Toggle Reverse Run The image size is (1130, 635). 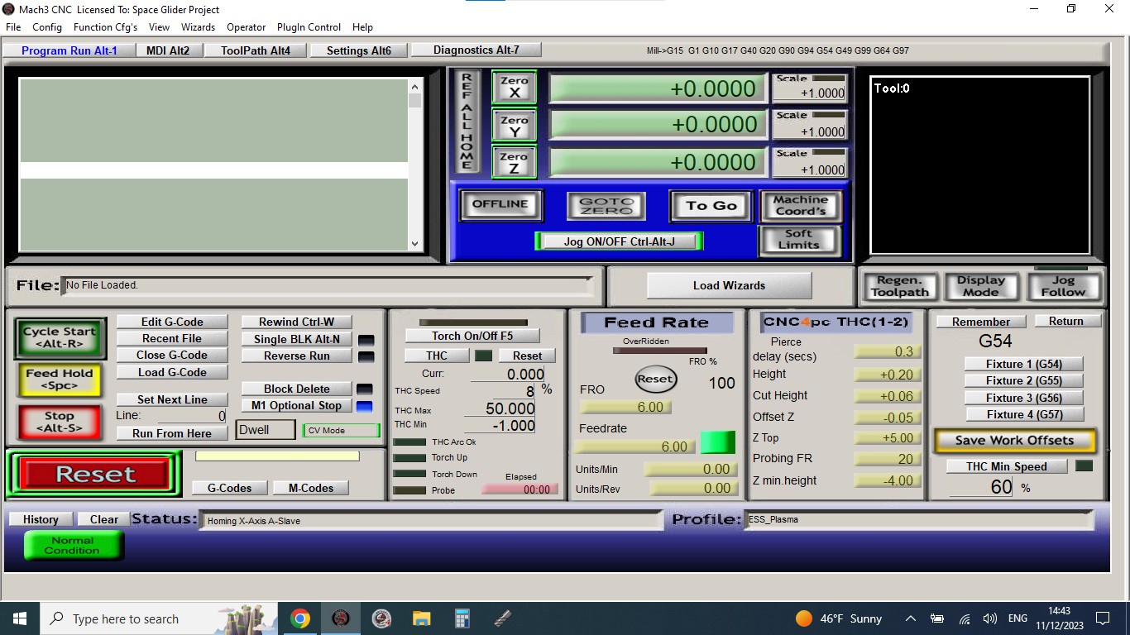click(296, 356)
